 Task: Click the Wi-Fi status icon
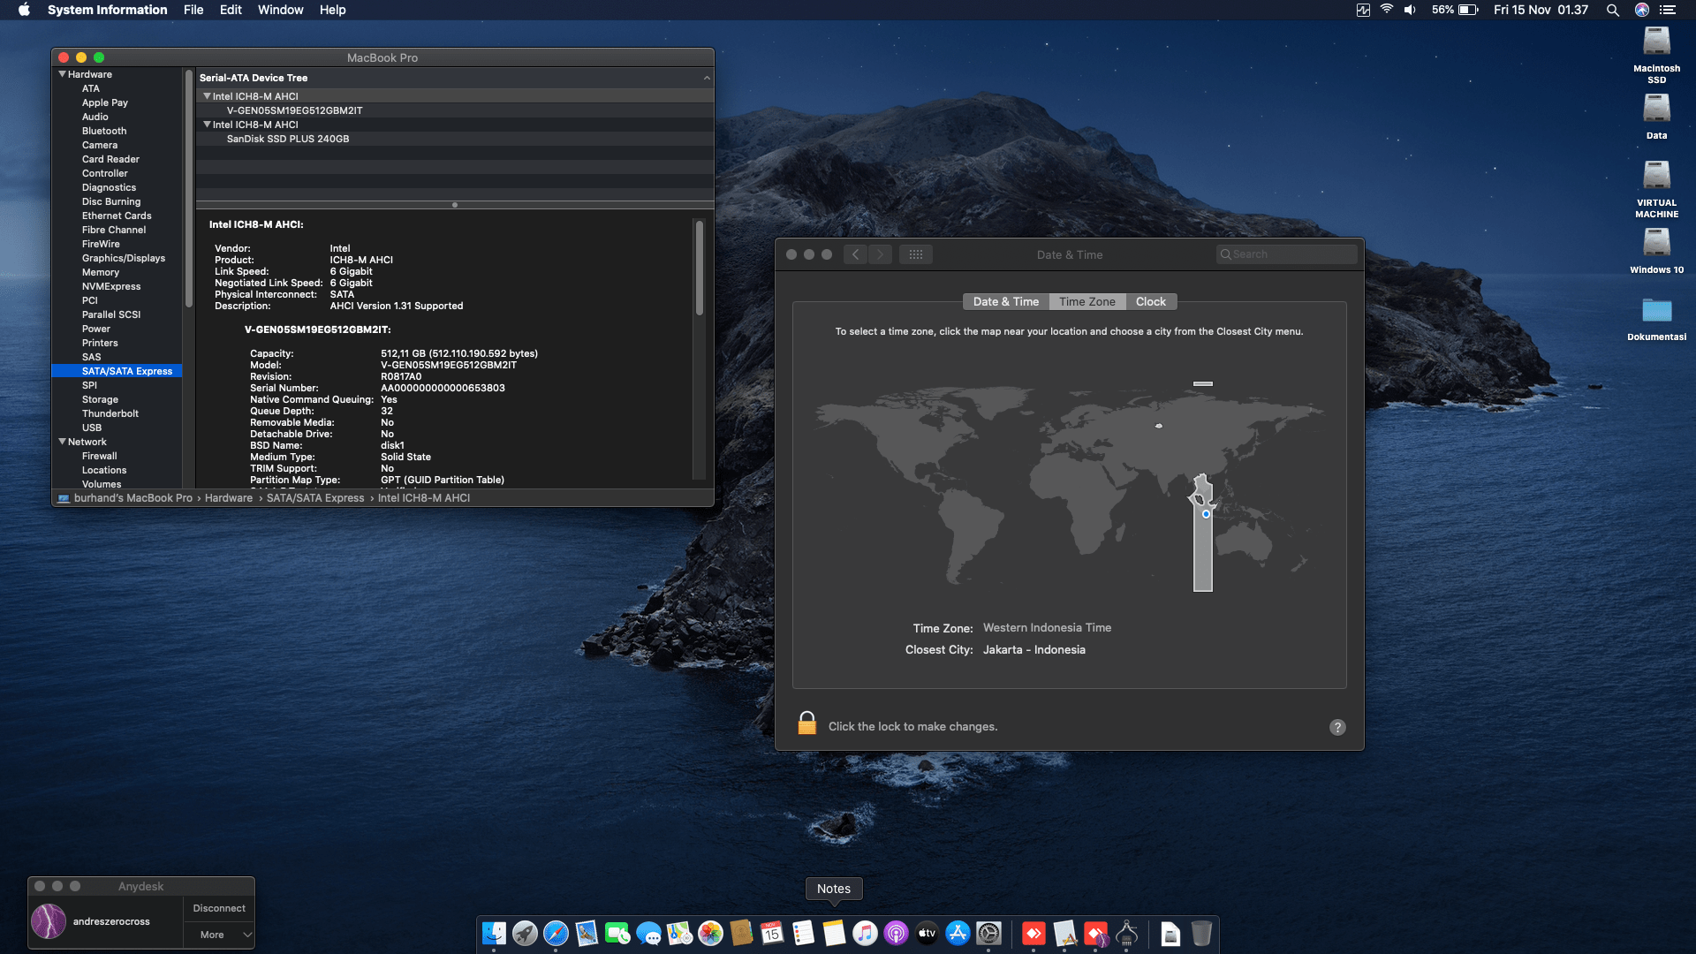(x=1384, y=10)
